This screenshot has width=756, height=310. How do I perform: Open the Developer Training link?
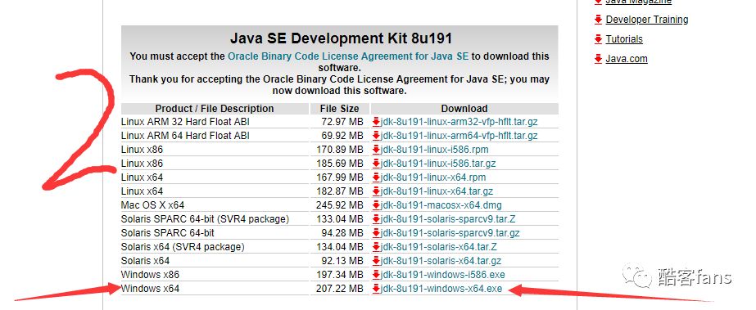coord(647,20)
